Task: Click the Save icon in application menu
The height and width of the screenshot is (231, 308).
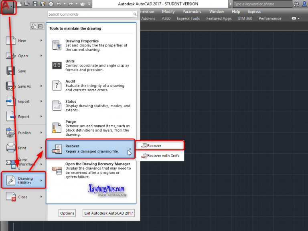Action: pos(11,71)
